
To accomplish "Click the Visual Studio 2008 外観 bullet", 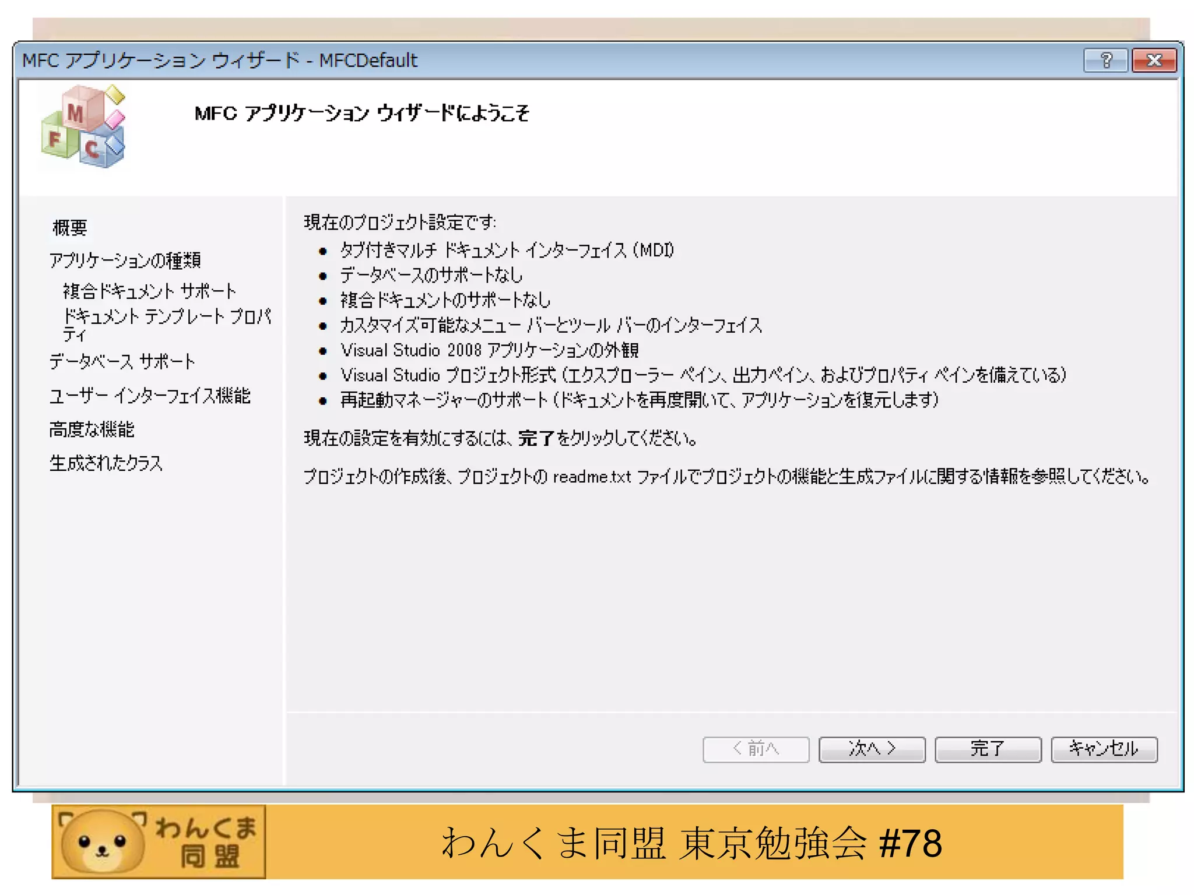I will 490,350.
